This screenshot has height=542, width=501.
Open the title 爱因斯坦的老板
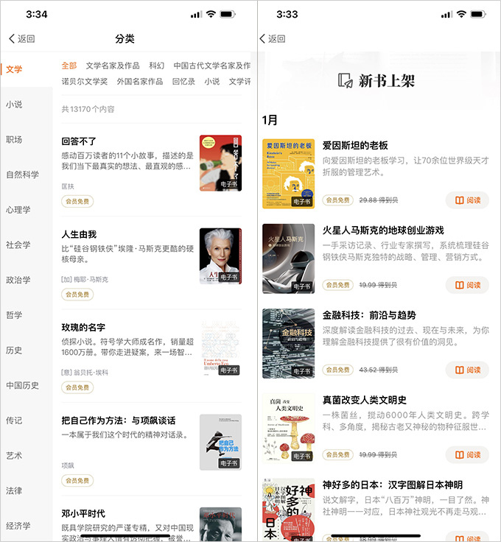355,146
